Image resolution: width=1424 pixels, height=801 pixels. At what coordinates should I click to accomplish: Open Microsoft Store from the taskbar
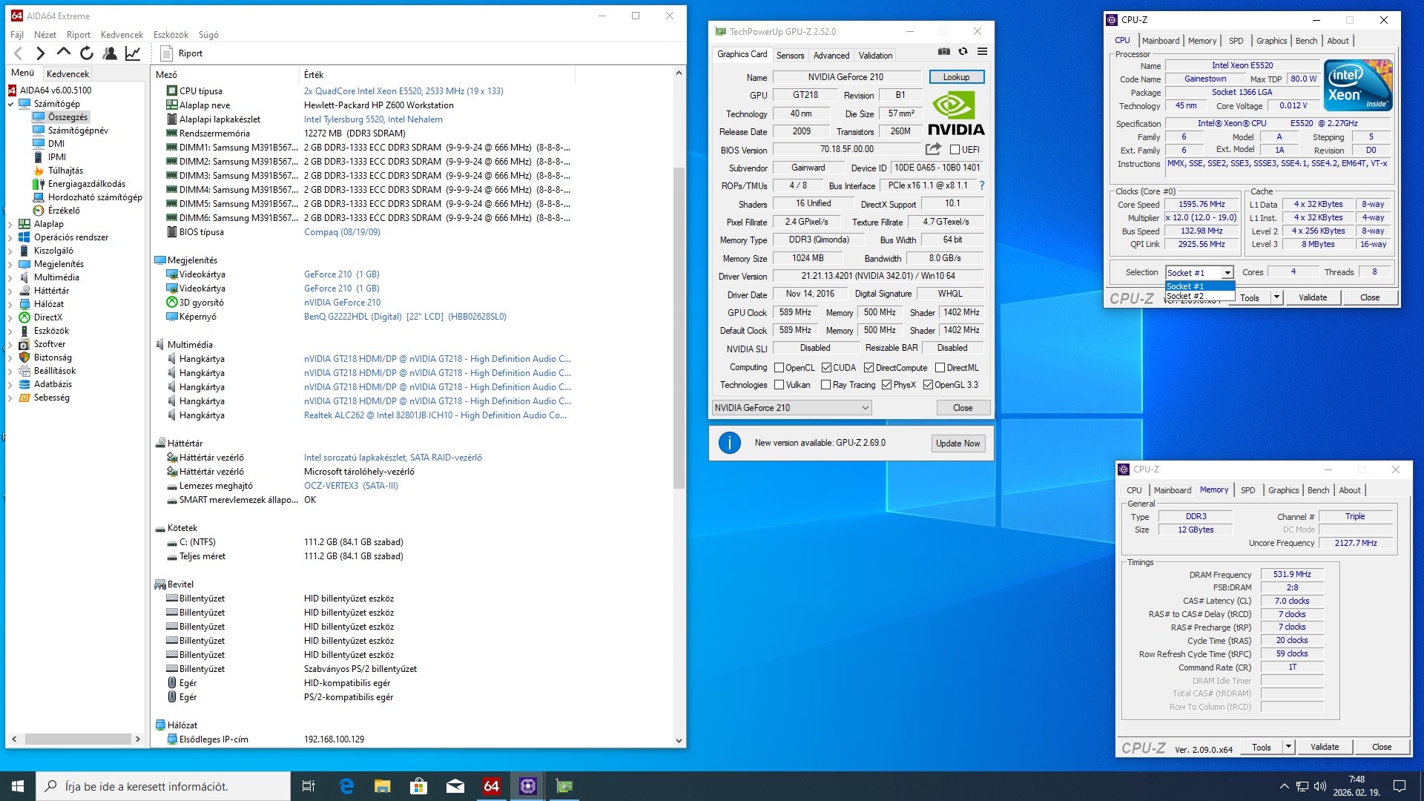click(418, 786)
